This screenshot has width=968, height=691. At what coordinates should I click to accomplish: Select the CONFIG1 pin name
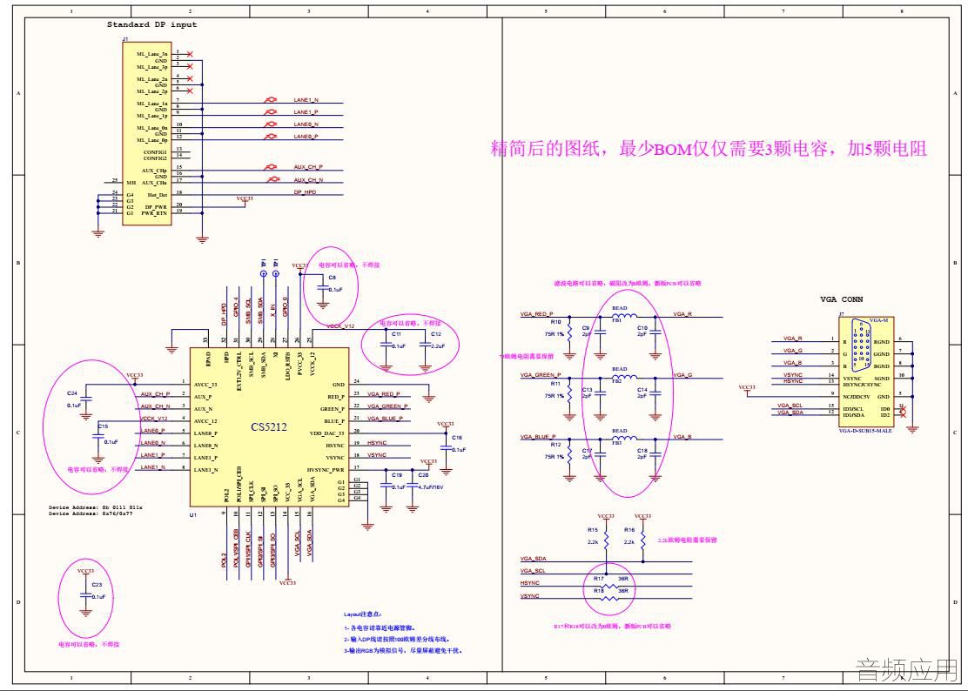tap(155, 151)
